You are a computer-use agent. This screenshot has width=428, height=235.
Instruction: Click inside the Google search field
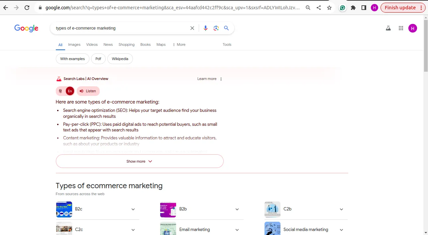click(x=120, y=28)
